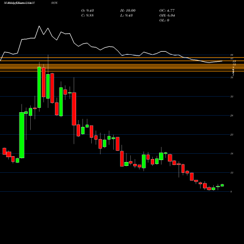Click the tallest green candlestick rising from 18
Screen dimensions: 244x244
[22, 135]
